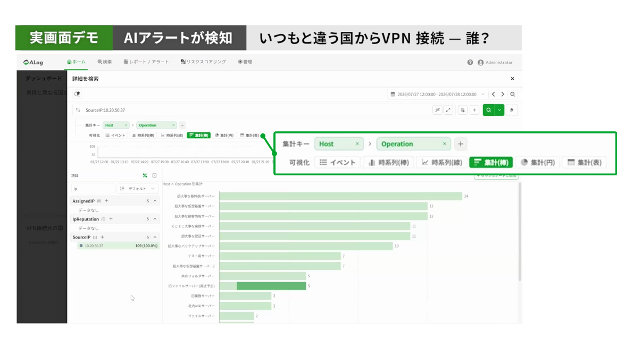Click the AssignedIP field header label
This screenshot has height=347, width=617.
point(84,201)
